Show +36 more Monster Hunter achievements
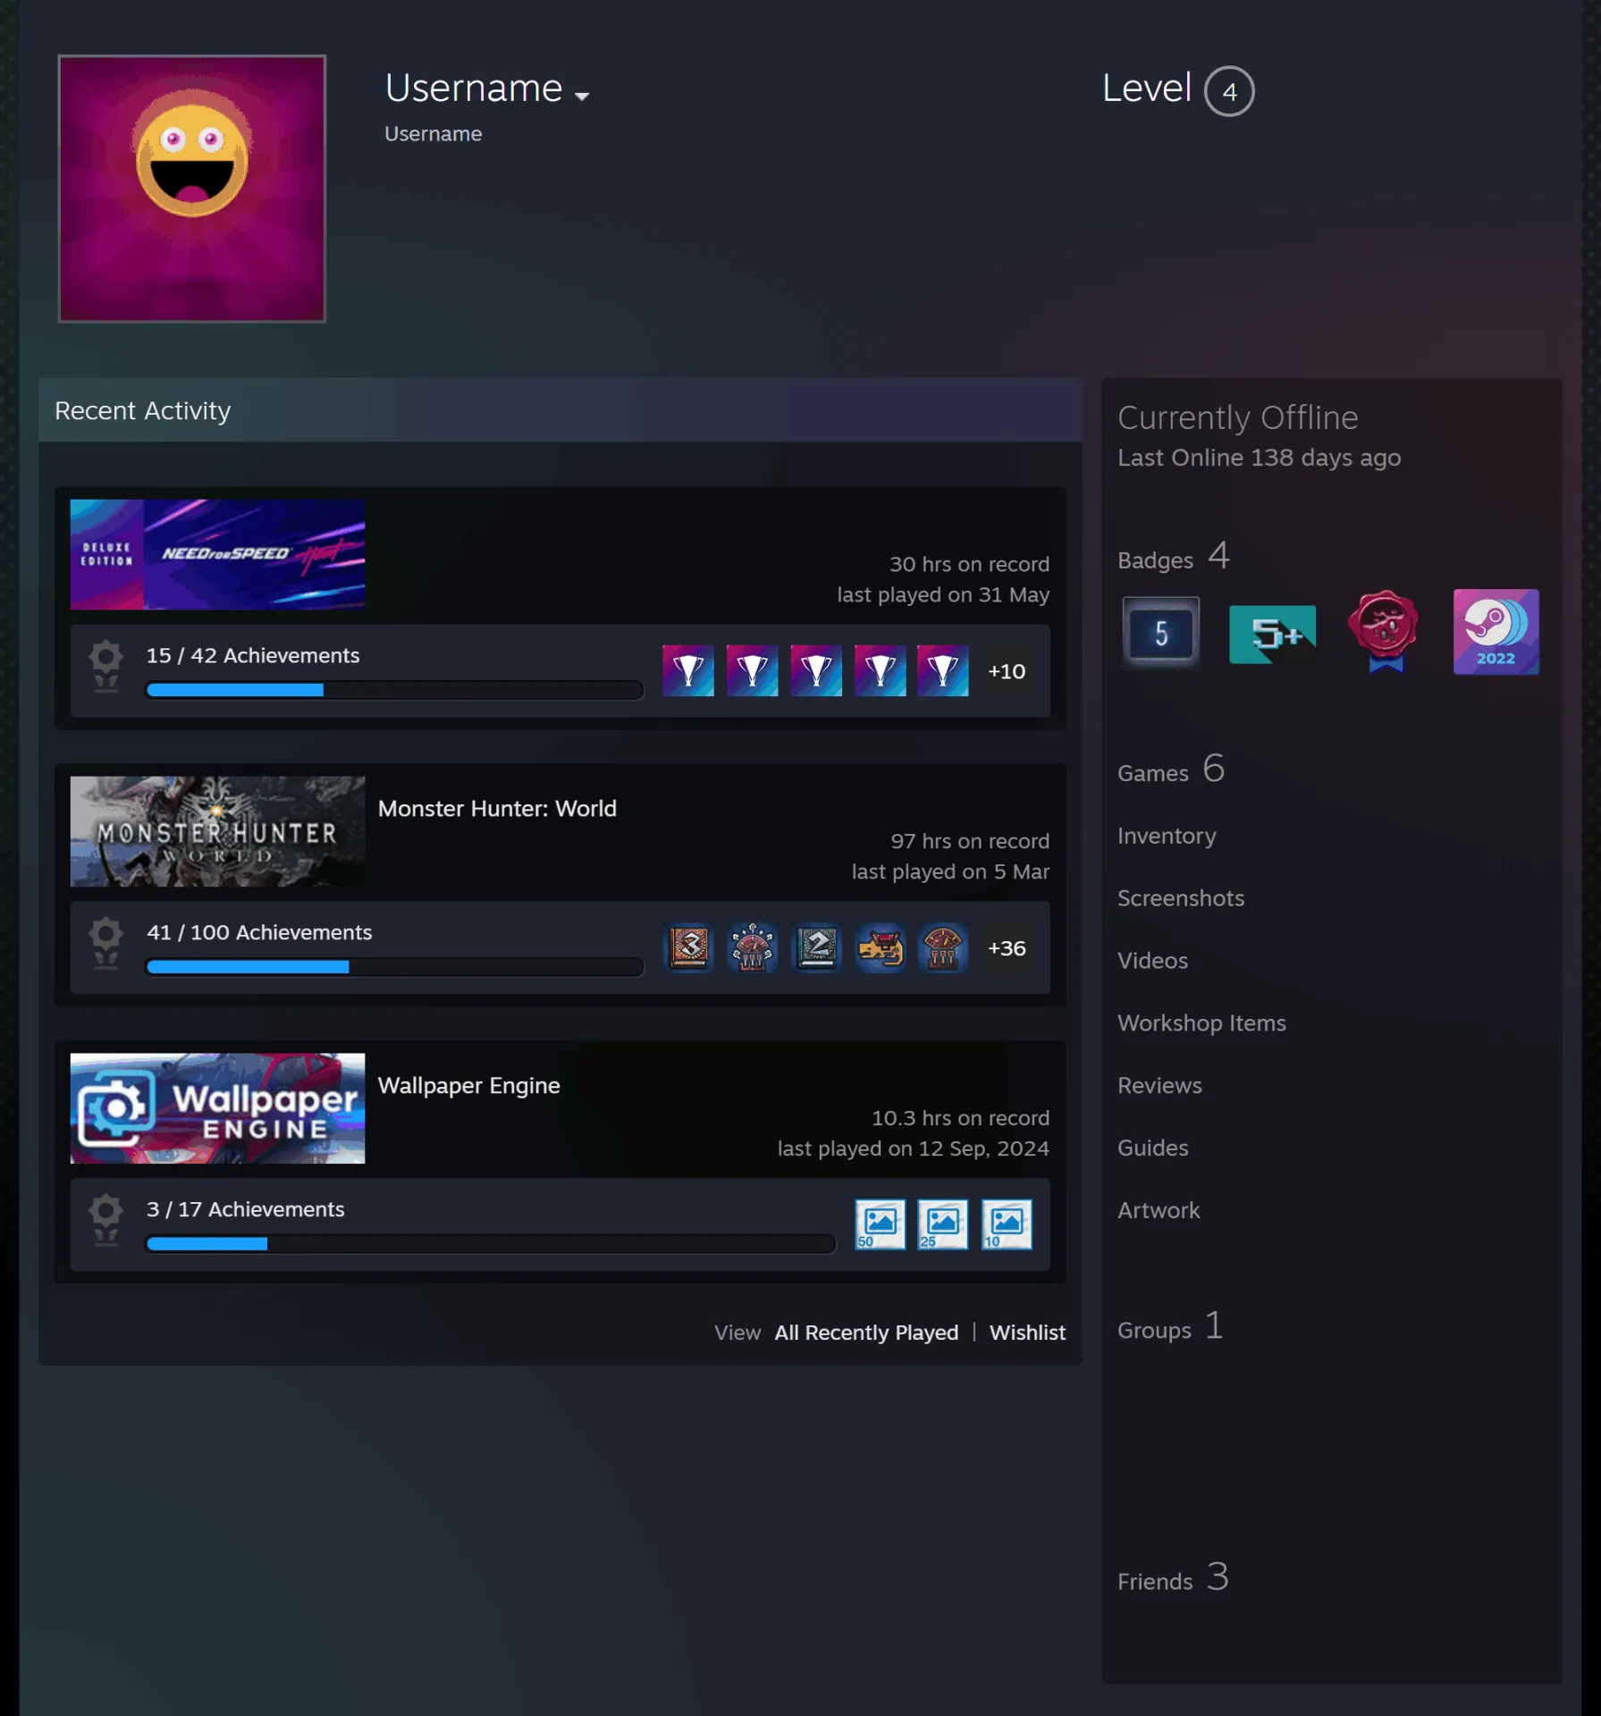The image size is (1601, 1716). point(1007,948)
